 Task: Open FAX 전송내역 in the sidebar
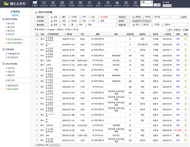[13, 57]
